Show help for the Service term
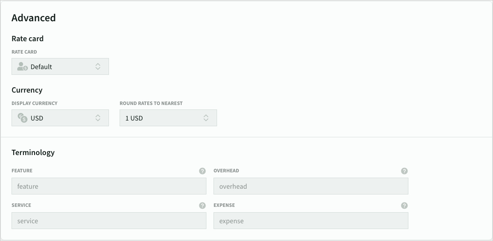Image resolution: width=493 pixels, height=241 pixels. tap(202, 206)
